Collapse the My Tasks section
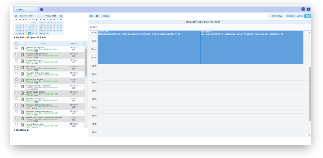 15,37
